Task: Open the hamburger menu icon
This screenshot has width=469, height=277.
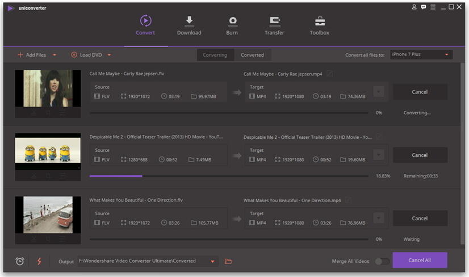Action: tap(433, 7)
